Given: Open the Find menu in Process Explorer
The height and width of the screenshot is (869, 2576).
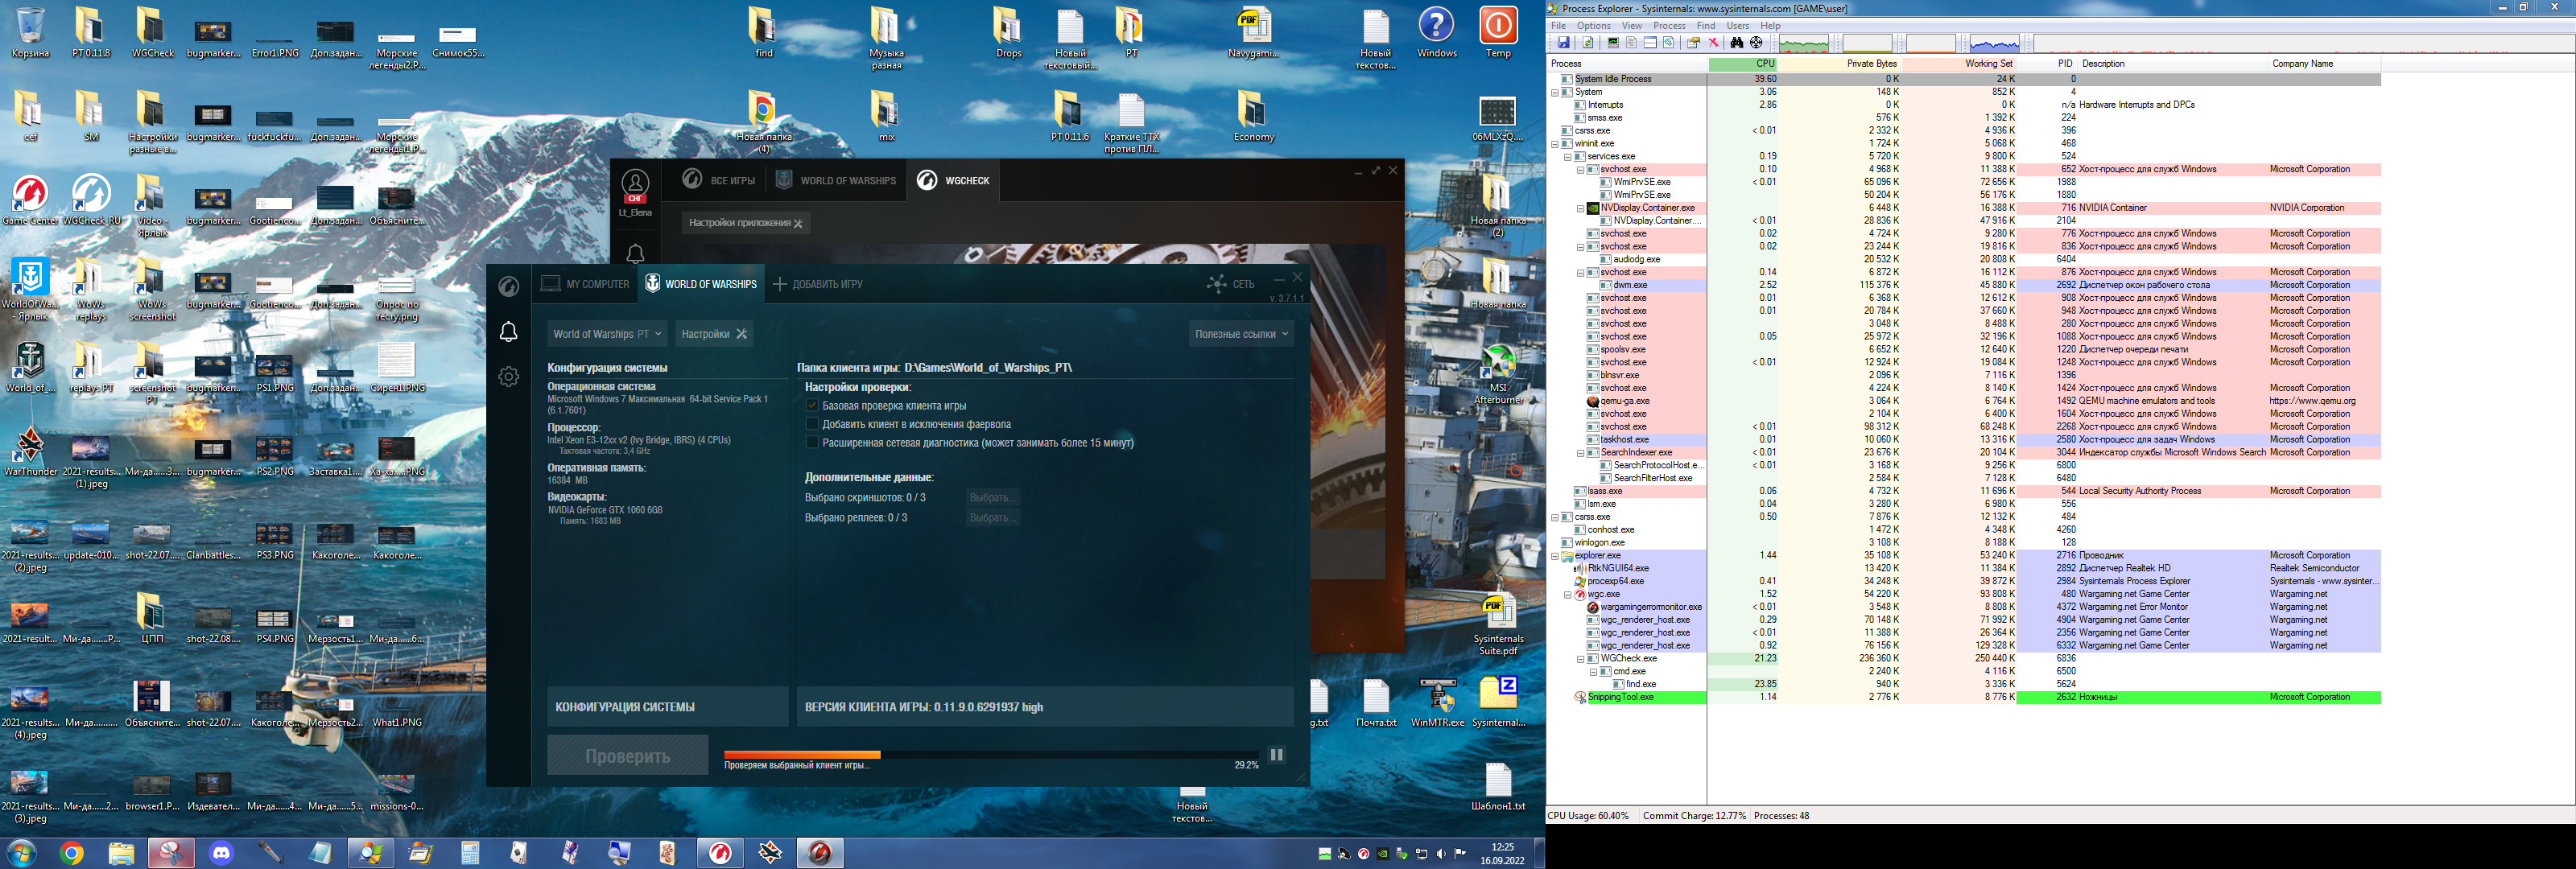Looking at the screenshot, I should pos(1706,26).
